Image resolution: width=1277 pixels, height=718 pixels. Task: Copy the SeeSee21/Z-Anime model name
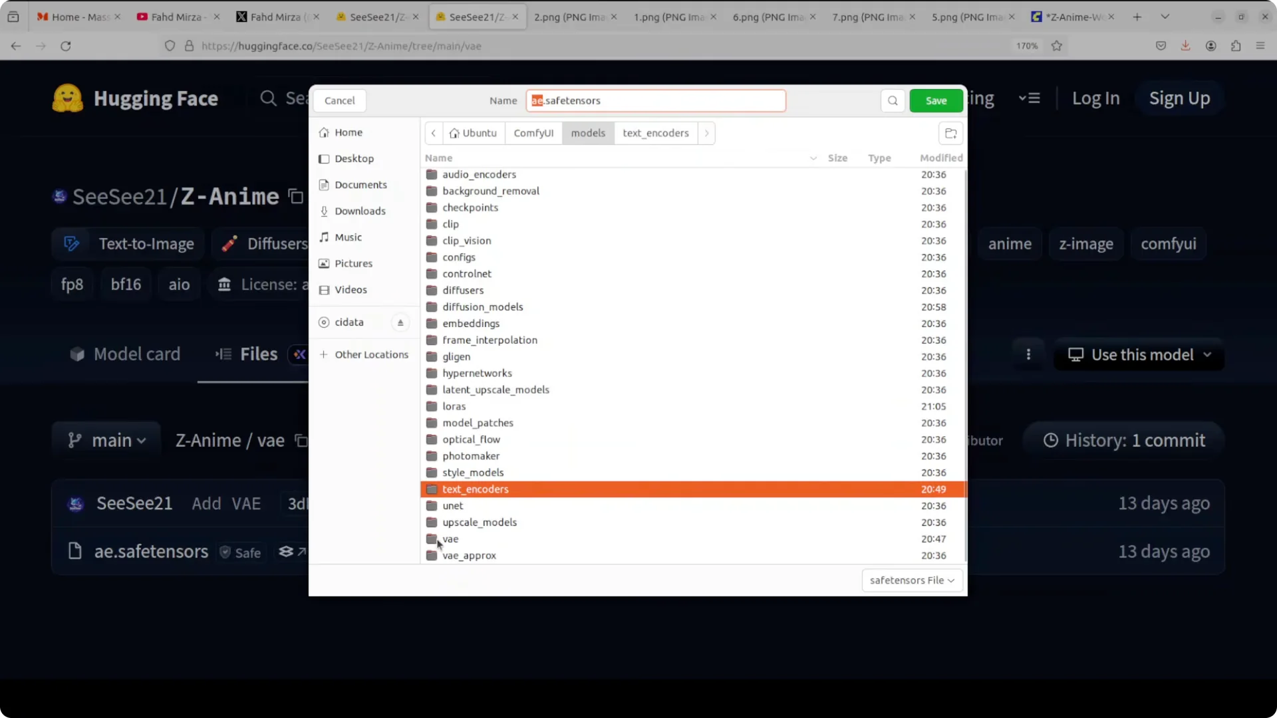point(296,197)
